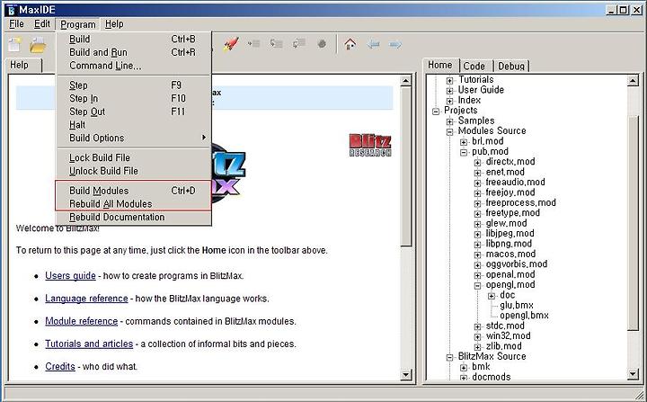This screenshot has height=402, width=647.
Task: Open the Language reference link
Action: (86, 299)
